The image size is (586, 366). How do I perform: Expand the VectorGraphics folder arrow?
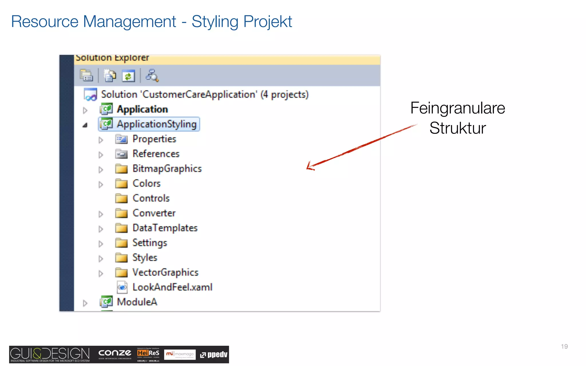pos(101,274)
